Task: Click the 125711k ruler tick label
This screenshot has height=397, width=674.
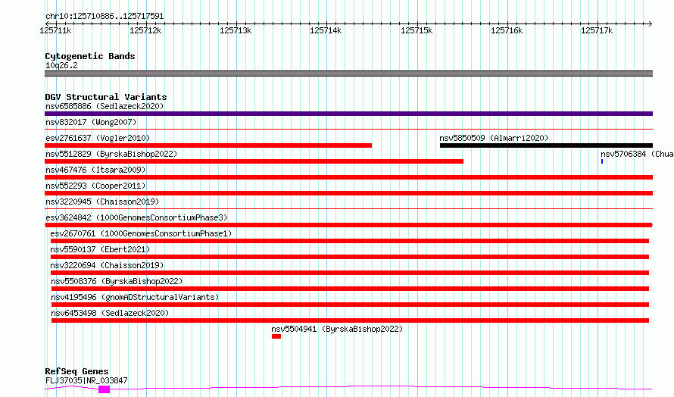Action: pyautogui.click(x=55, y=30)
